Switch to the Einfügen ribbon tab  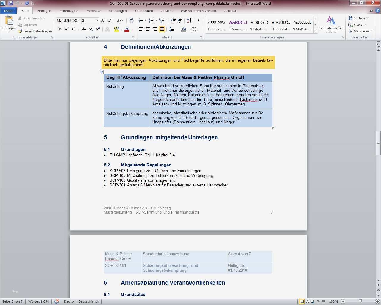coord(44,11)
